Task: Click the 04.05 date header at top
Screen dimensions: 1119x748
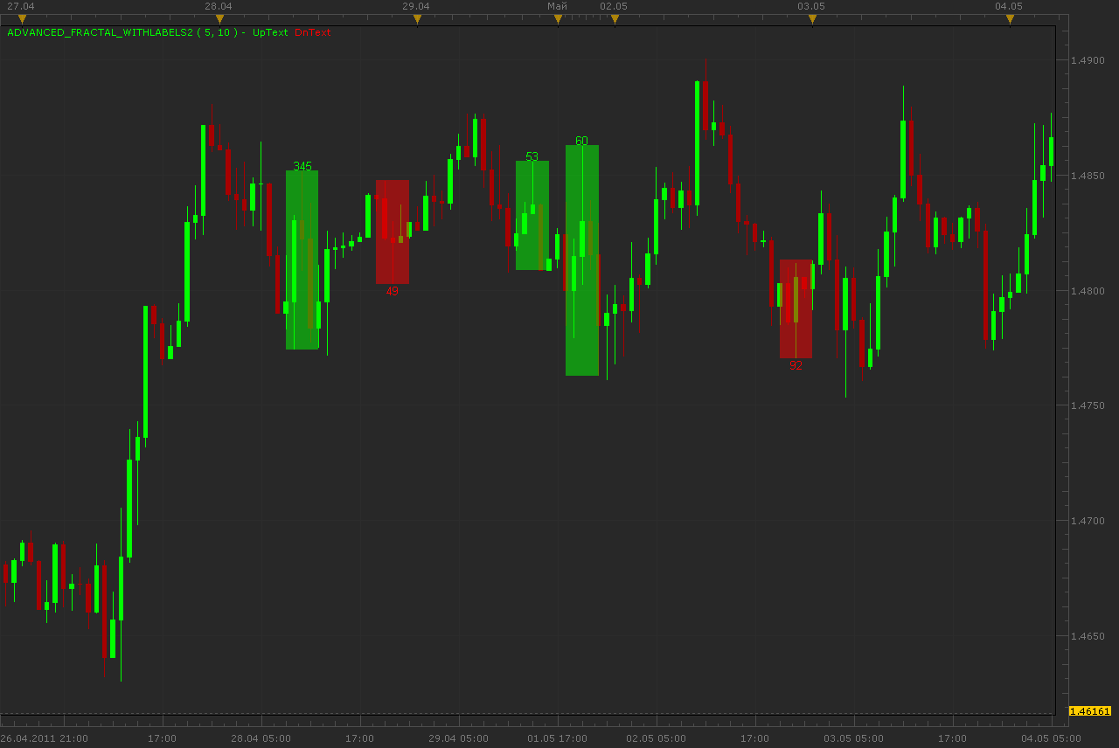Action: click(1009, 6)
